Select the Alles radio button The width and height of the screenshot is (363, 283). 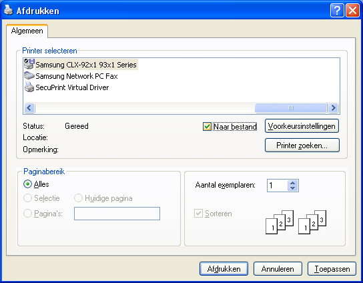[27, 184]
